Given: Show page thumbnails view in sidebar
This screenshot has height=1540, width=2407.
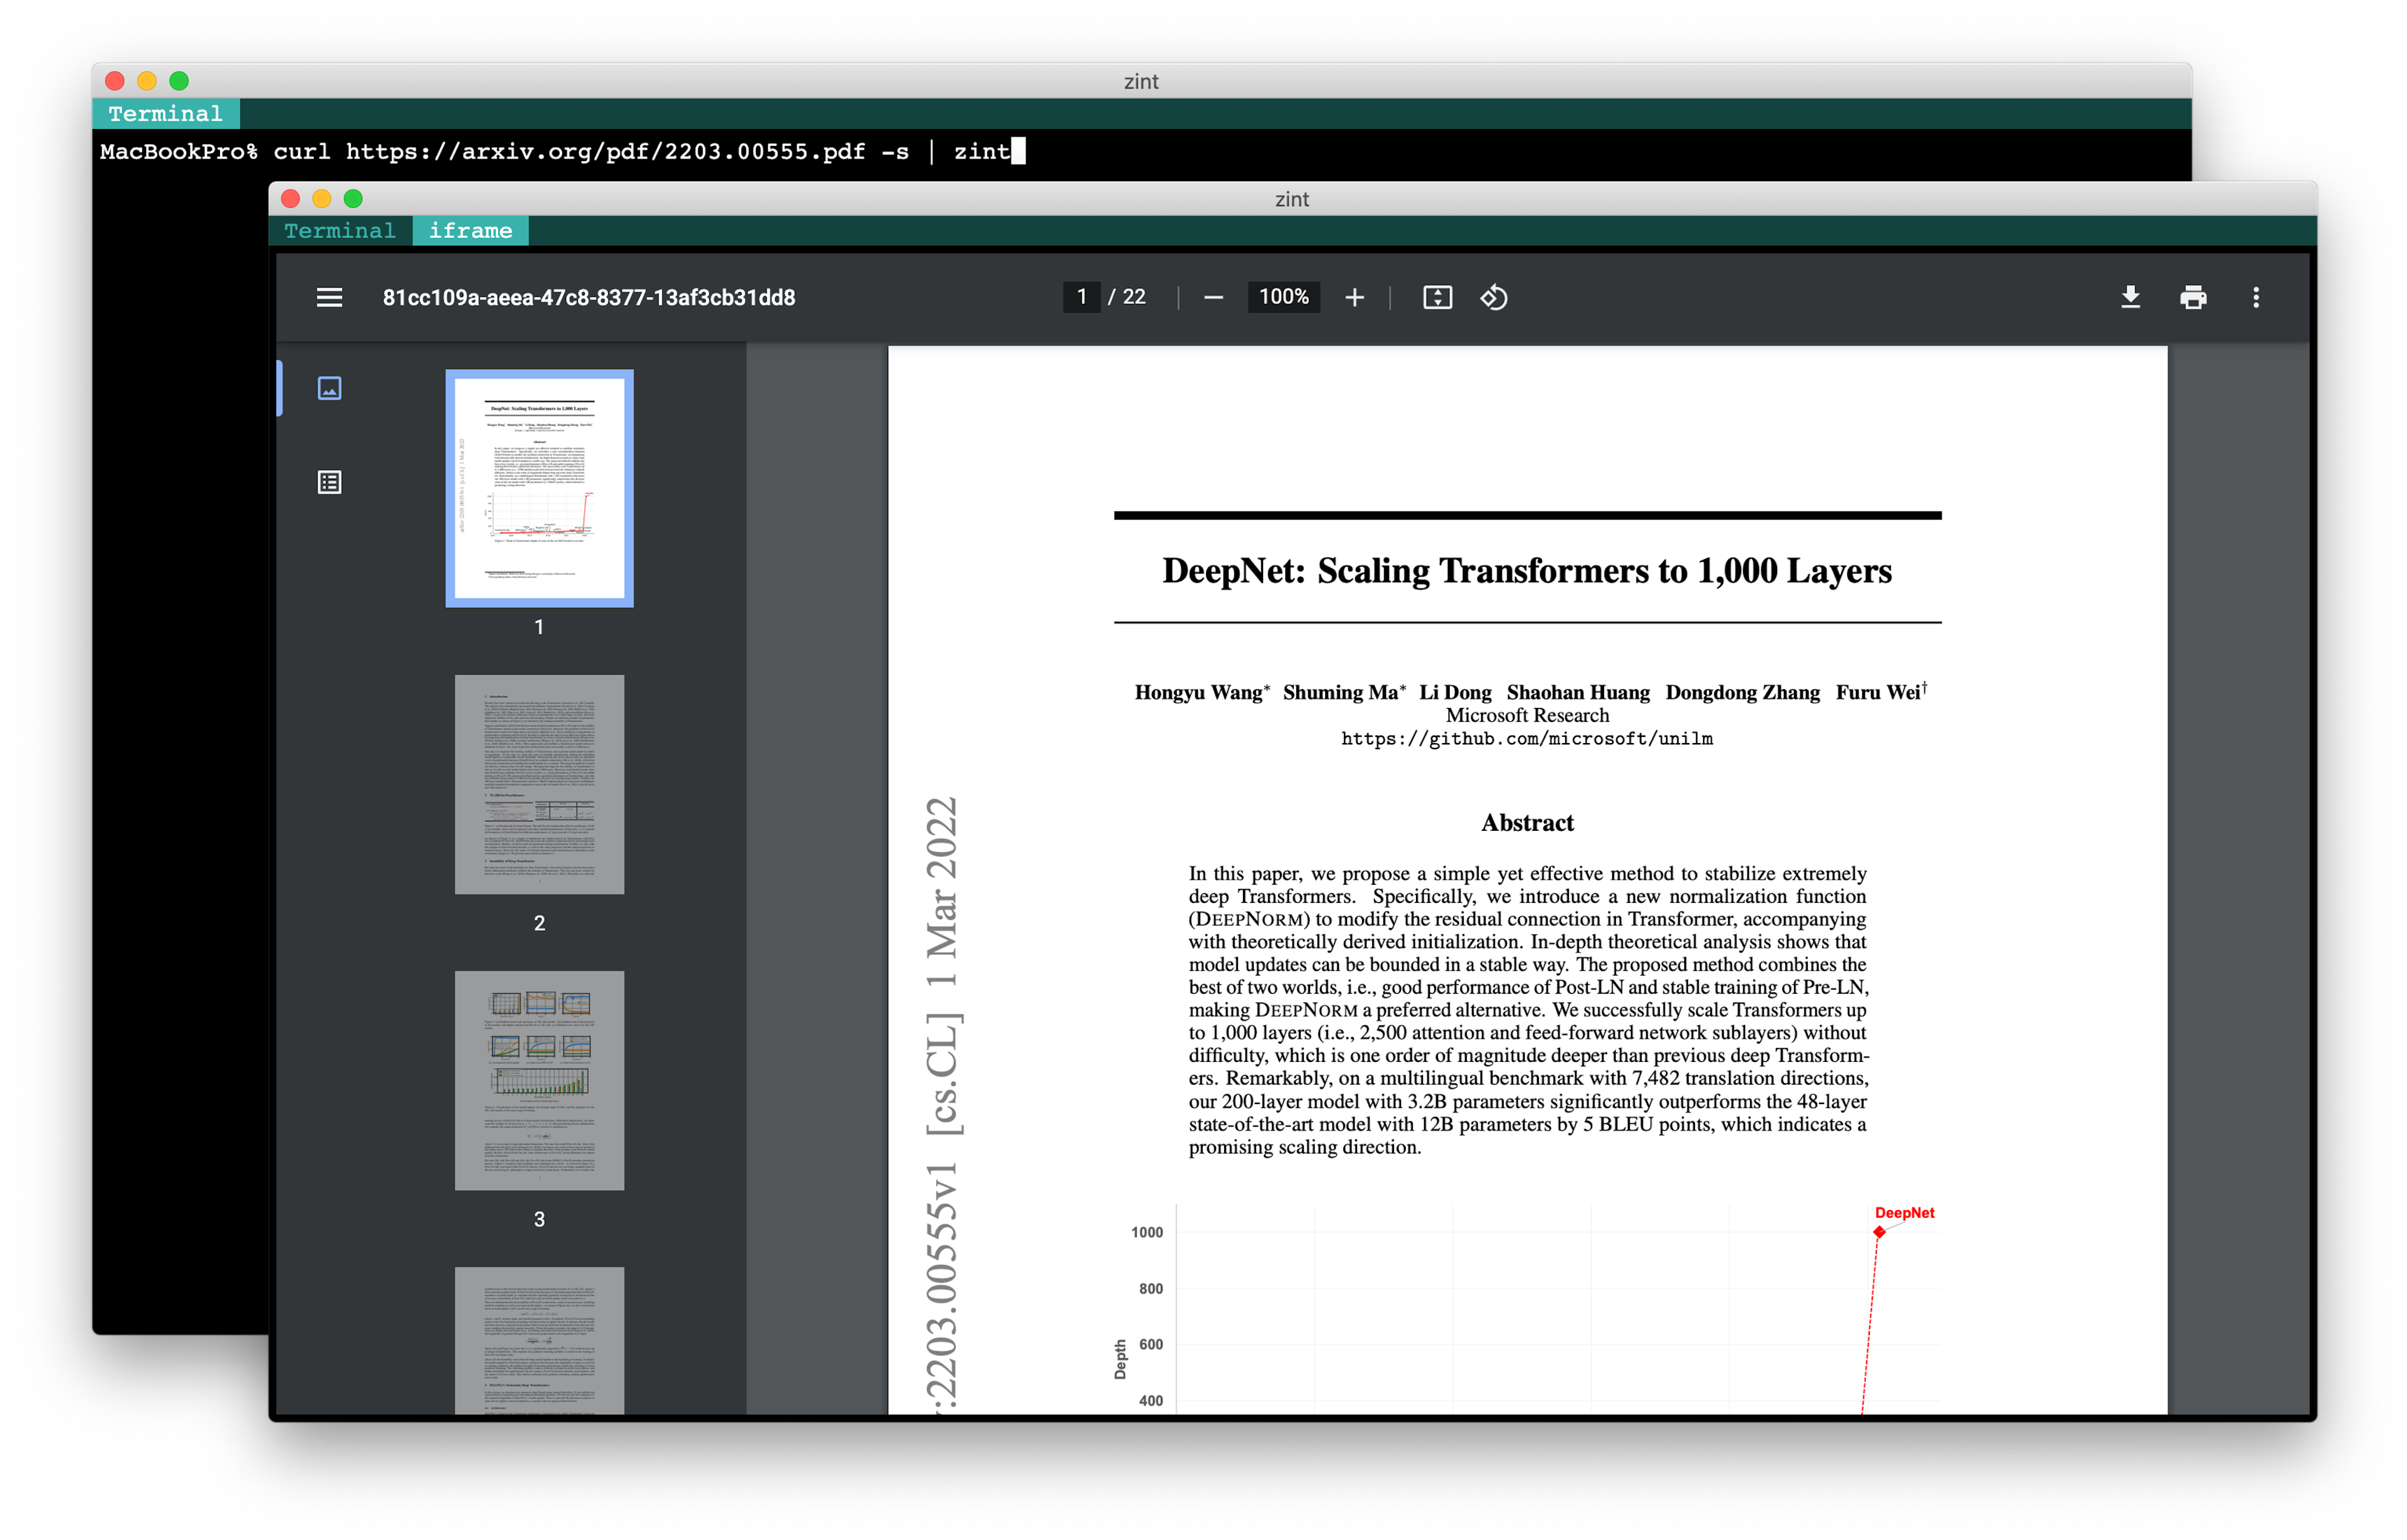Looking at the screenshot, I should 329,388.
